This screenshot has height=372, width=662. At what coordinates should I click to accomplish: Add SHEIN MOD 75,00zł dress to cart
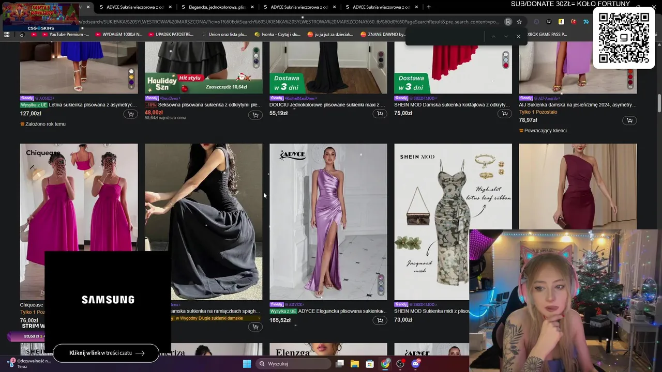(x=505, y=114)
